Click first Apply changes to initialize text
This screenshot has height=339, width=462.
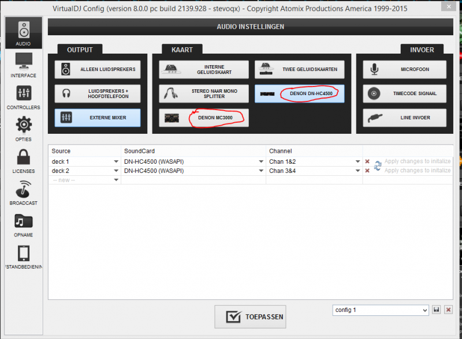pyautogui.click(x=418, y=161)
